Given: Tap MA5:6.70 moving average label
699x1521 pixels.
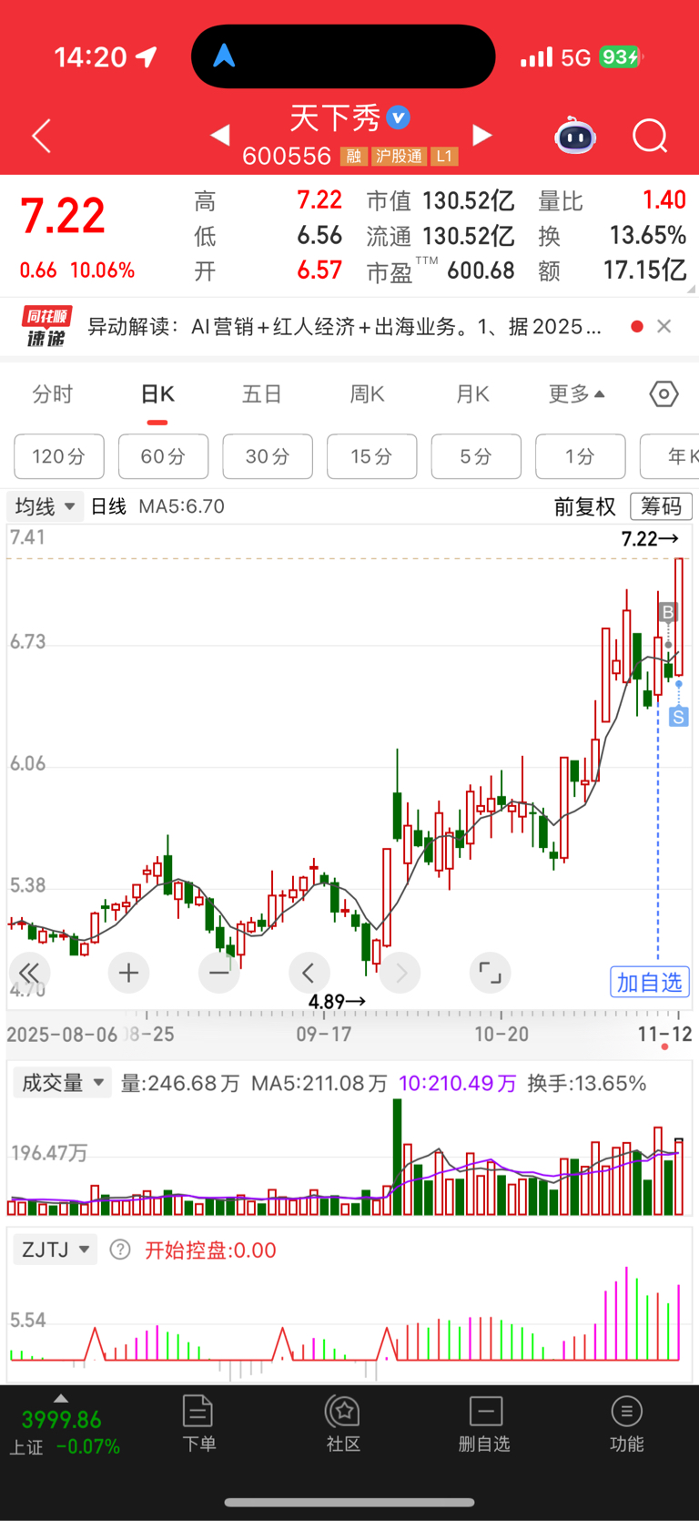Looking at the screenshot, I should pyautogui.click(x=181, y=506).
